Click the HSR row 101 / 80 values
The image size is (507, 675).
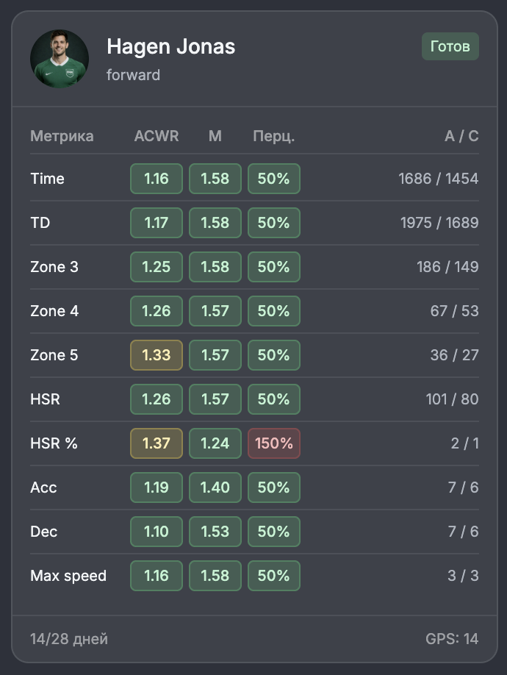point(453,399)
